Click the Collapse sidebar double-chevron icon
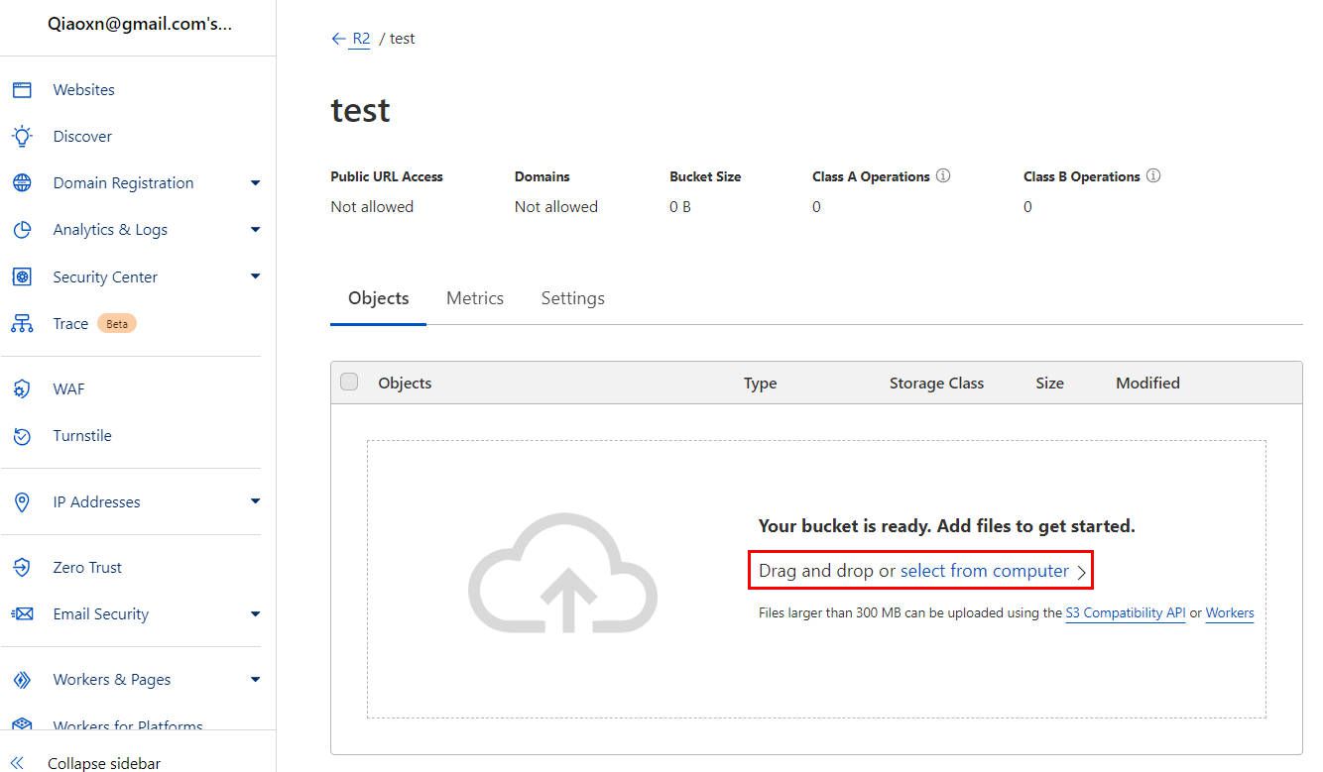 coord(18,764)
